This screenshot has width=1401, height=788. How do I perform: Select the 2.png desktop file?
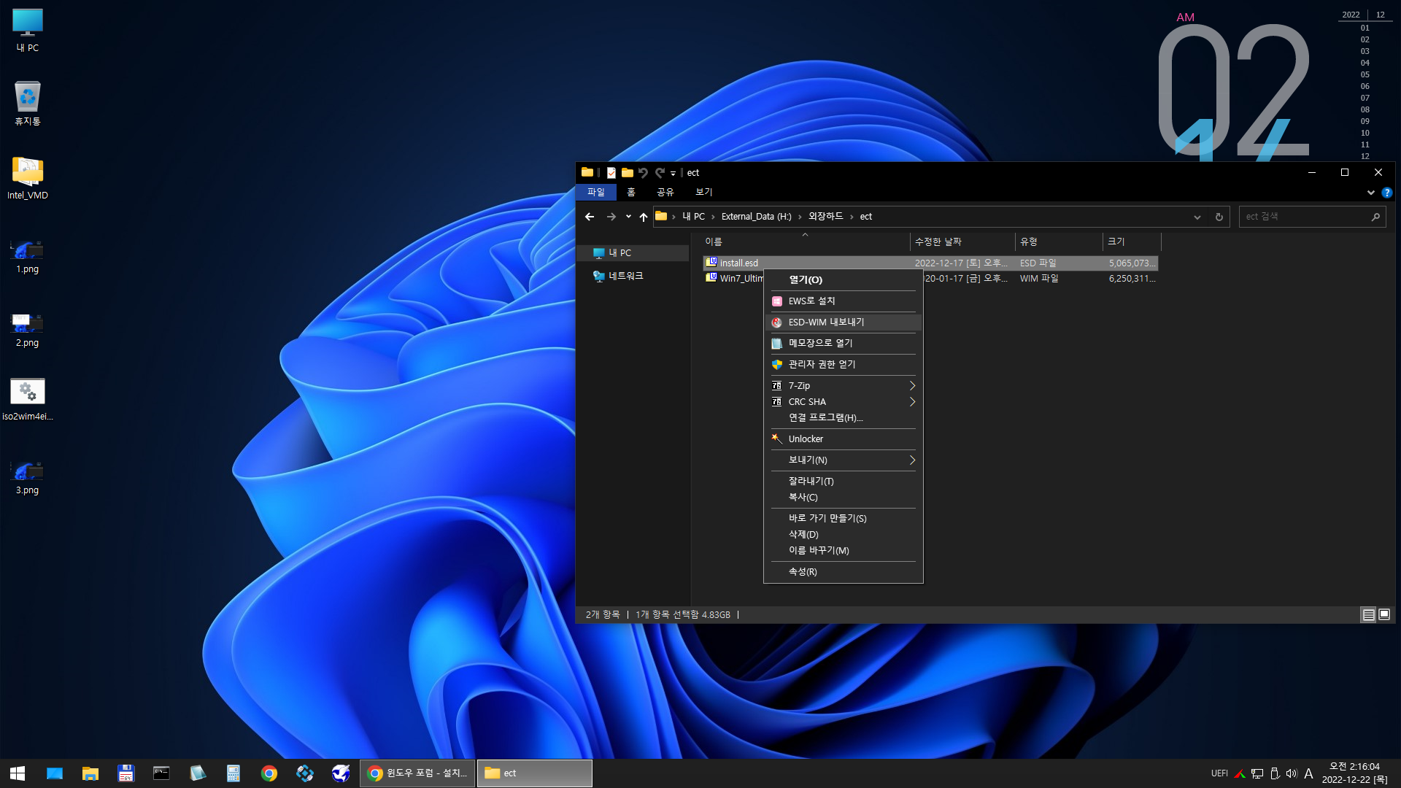pos(28,330)
